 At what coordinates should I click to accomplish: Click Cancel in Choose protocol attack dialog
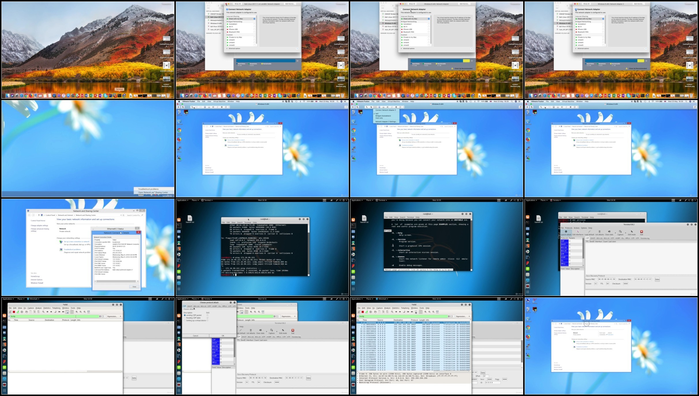[195, 336]
